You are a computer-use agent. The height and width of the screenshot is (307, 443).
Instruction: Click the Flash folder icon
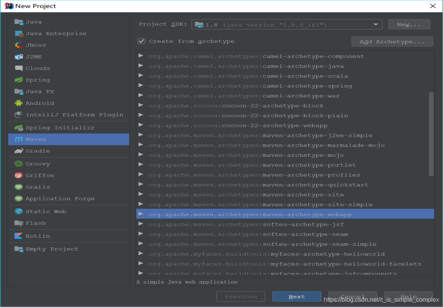tap(19, 223)
